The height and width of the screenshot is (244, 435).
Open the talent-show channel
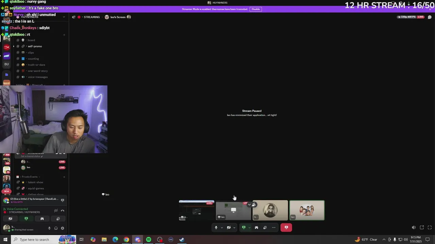coord(35,182)
